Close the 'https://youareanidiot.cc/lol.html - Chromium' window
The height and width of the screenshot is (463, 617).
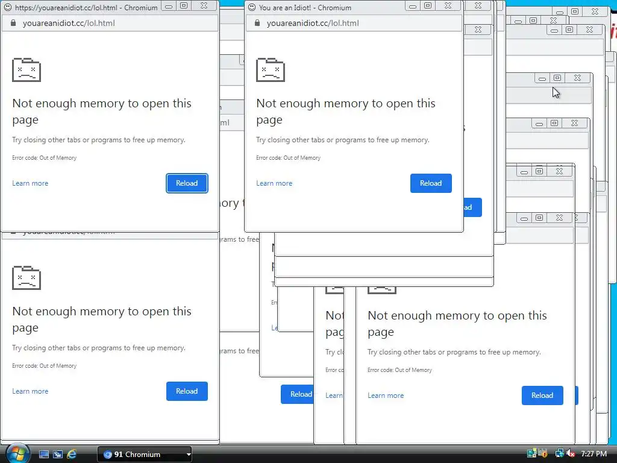point(204,6)
